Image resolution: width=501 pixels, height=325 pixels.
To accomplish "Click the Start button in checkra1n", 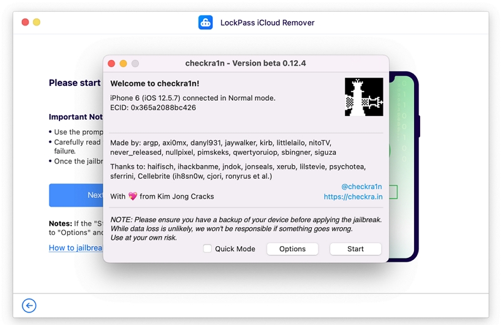I will (355, 249).
